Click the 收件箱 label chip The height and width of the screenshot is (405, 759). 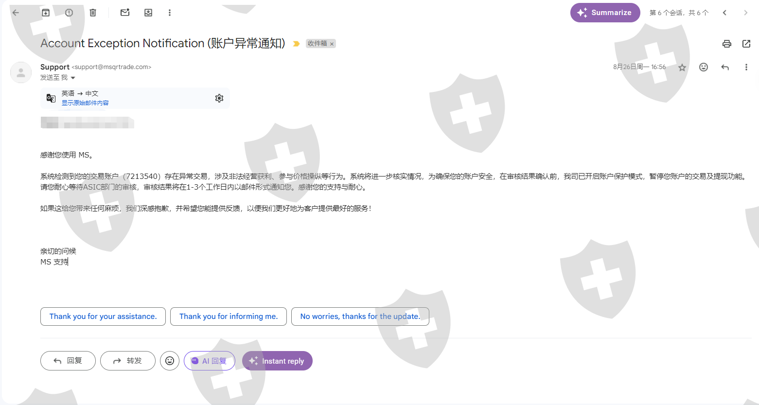pyautogui.click(x=317, y=44)
